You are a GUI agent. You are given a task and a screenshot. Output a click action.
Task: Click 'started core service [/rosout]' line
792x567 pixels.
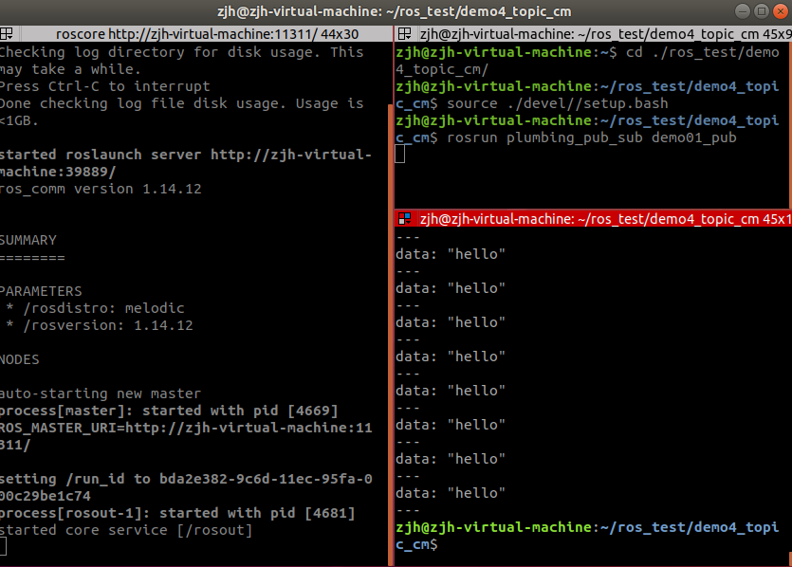126,530
